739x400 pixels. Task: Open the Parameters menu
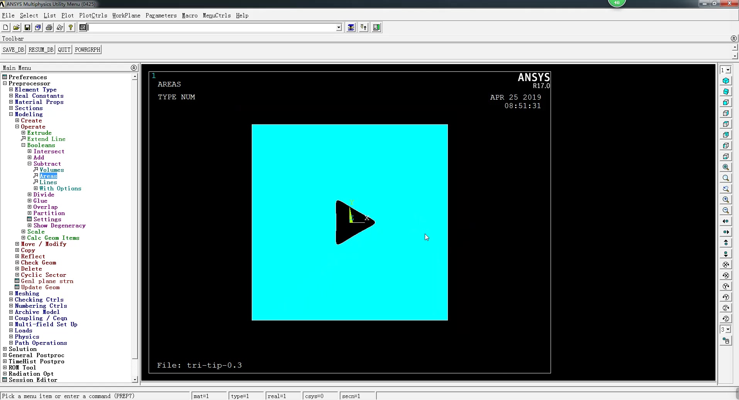tap(161, 16)
